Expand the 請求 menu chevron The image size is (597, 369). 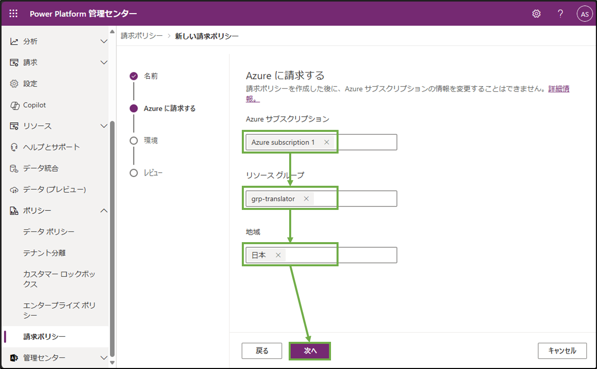(104, 62)
